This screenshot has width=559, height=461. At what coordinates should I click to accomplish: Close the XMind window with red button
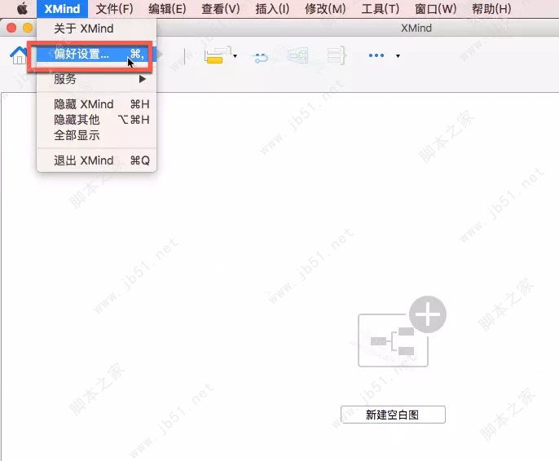pyautogui.click(x=11, y=28)
